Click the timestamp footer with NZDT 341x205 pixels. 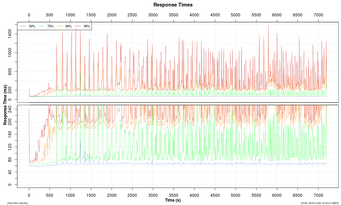320,203
